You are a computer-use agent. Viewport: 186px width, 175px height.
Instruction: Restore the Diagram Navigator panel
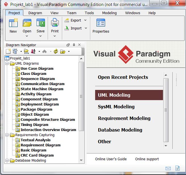point(68,45)
